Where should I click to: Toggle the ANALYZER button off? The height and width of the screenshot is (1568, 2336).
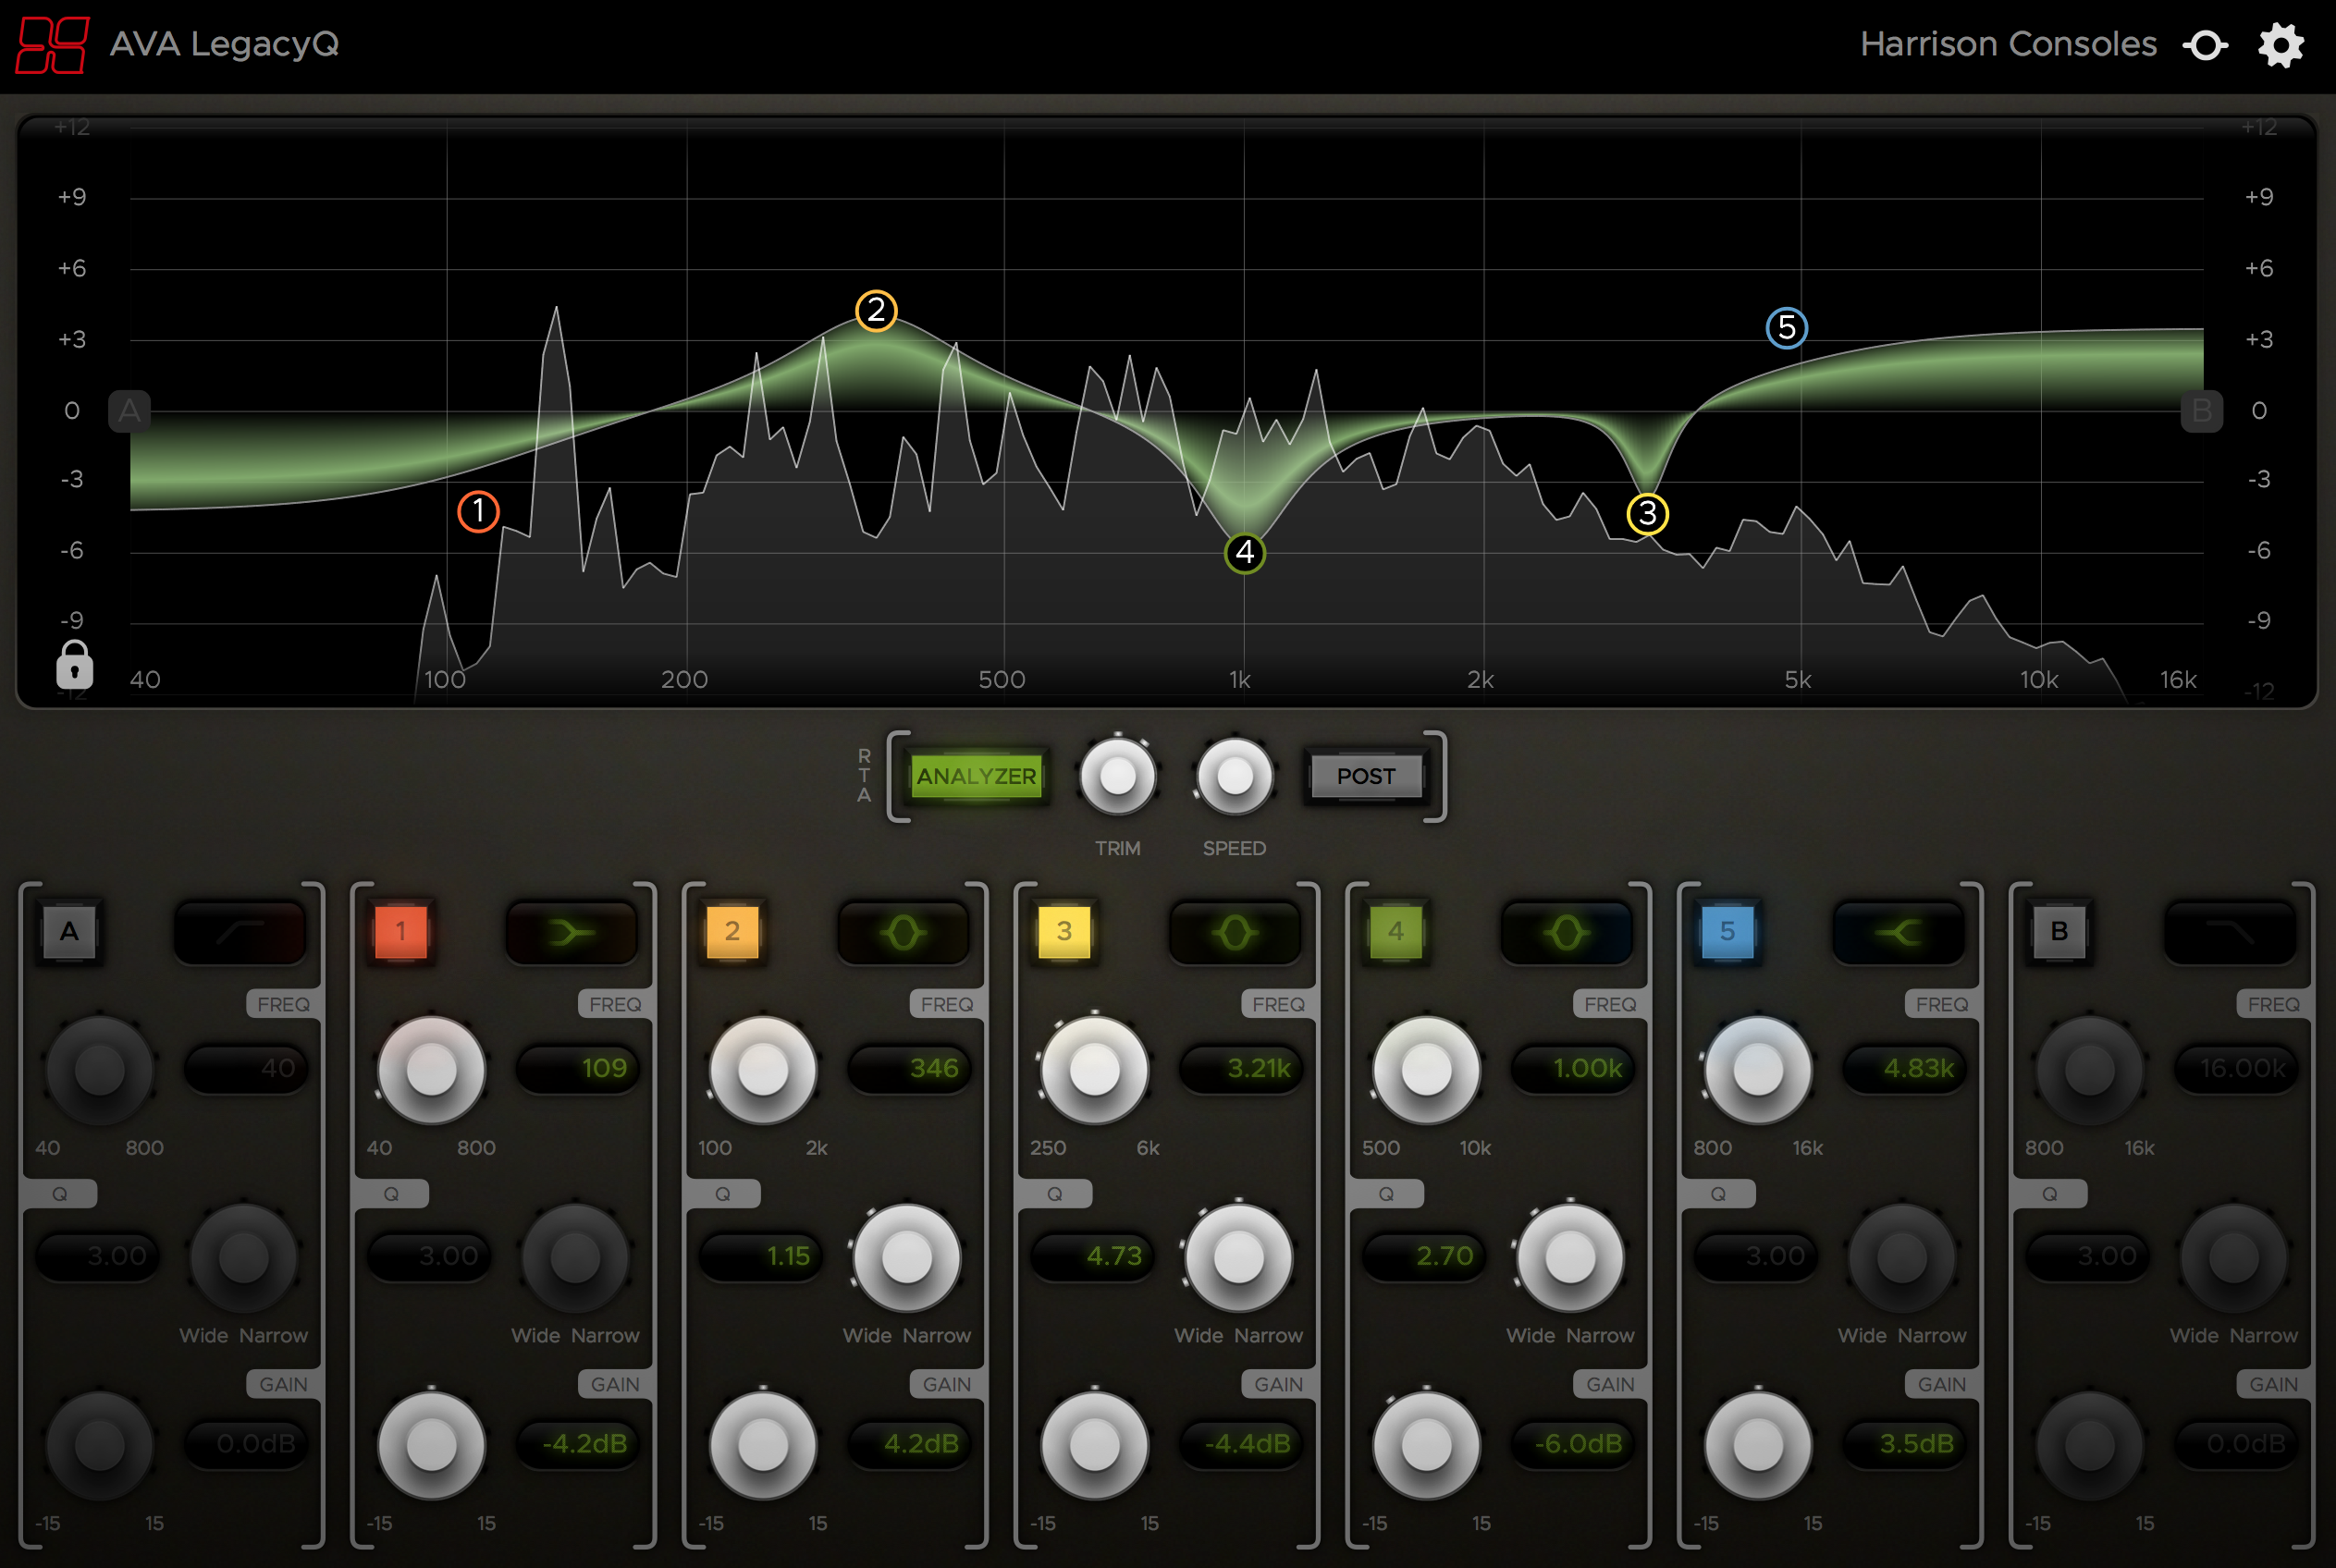pos(976,776)
